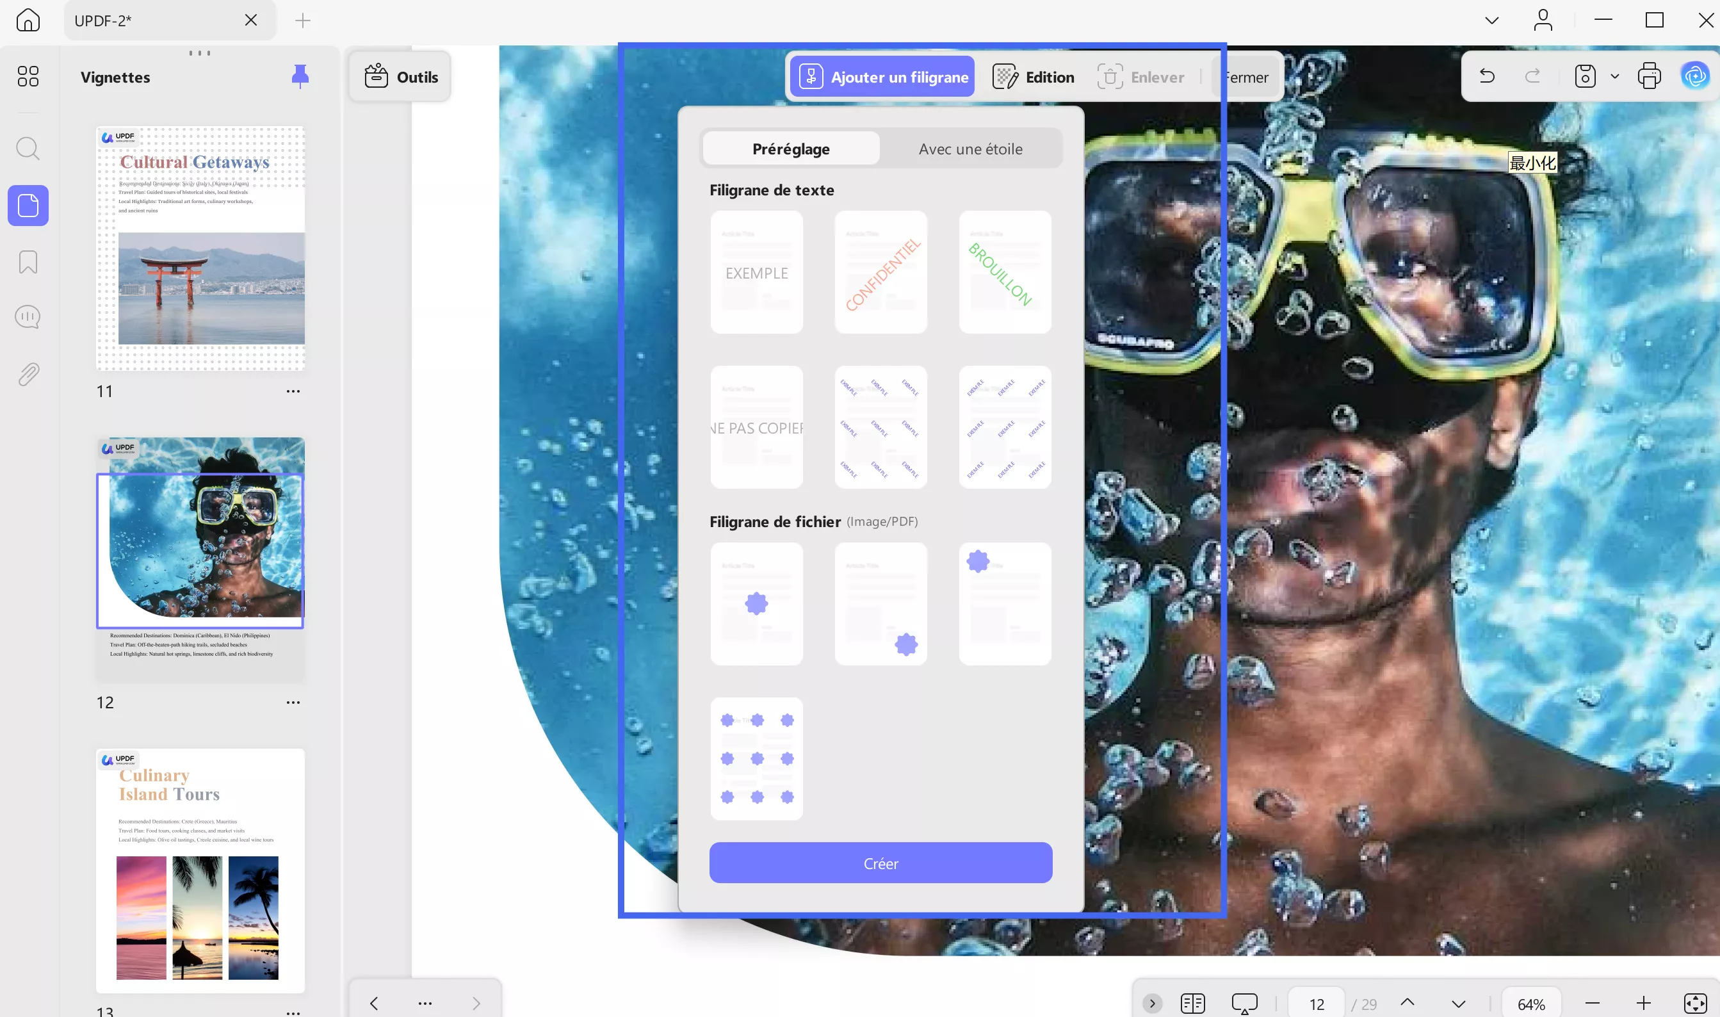1720x1017 pixels.
Task: Open the Attachments paperclip icon
Action: click(28, 374)
